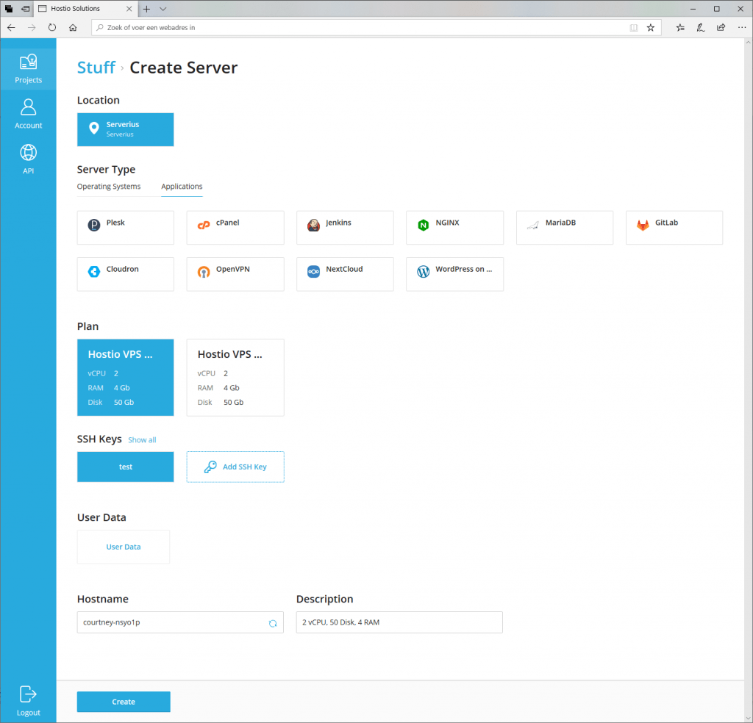753x723 pixels.
Task: Click the Hostname input field
Action: (180, 622)
